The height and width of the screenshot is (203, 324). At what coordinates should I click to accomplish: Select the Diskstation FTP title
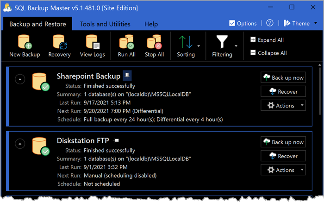tap(83, 140)
